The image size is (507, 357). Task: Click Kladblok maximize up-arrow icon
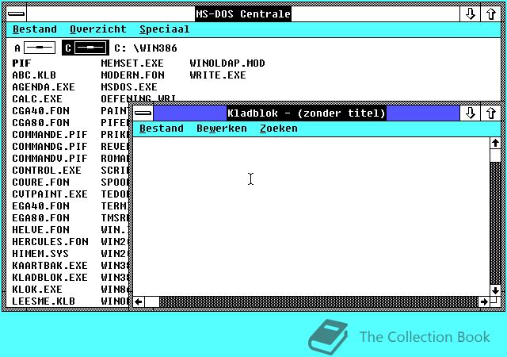[491, 113]
